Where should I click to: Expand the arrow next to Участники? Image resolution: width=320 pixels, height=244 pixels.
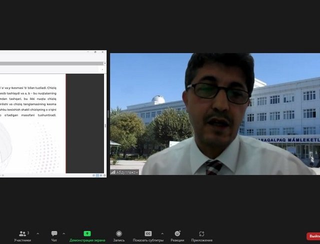(37, 233)
